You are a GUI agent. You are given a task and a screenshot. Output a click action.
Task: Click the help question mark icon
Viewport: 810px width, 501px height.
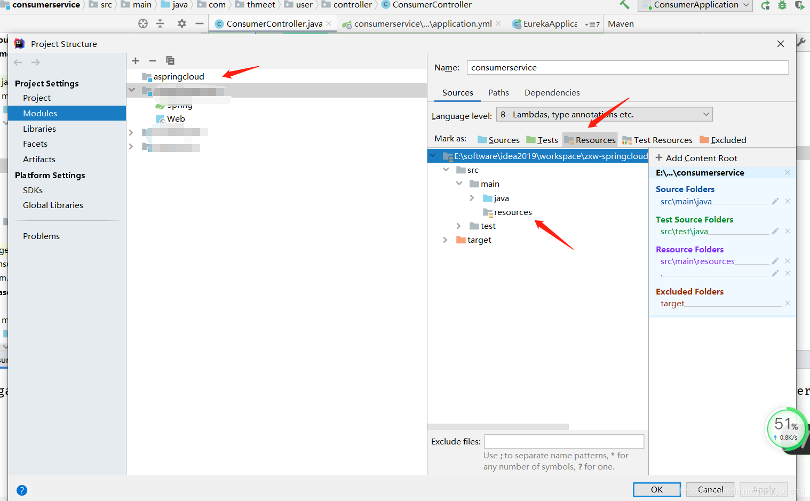click(21, 490)
